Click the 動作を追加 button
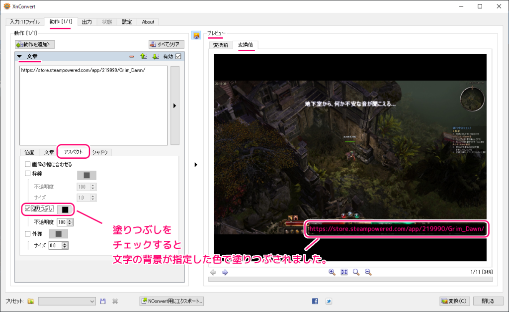The image size is (509, 312). tap(35, 44)
